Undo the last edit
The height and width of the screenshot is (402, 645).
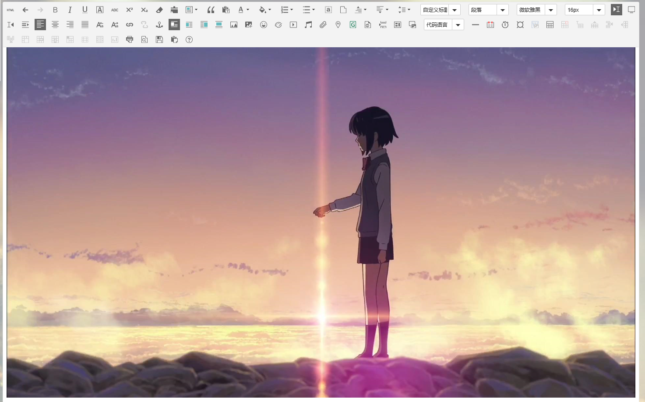[25, 10]
